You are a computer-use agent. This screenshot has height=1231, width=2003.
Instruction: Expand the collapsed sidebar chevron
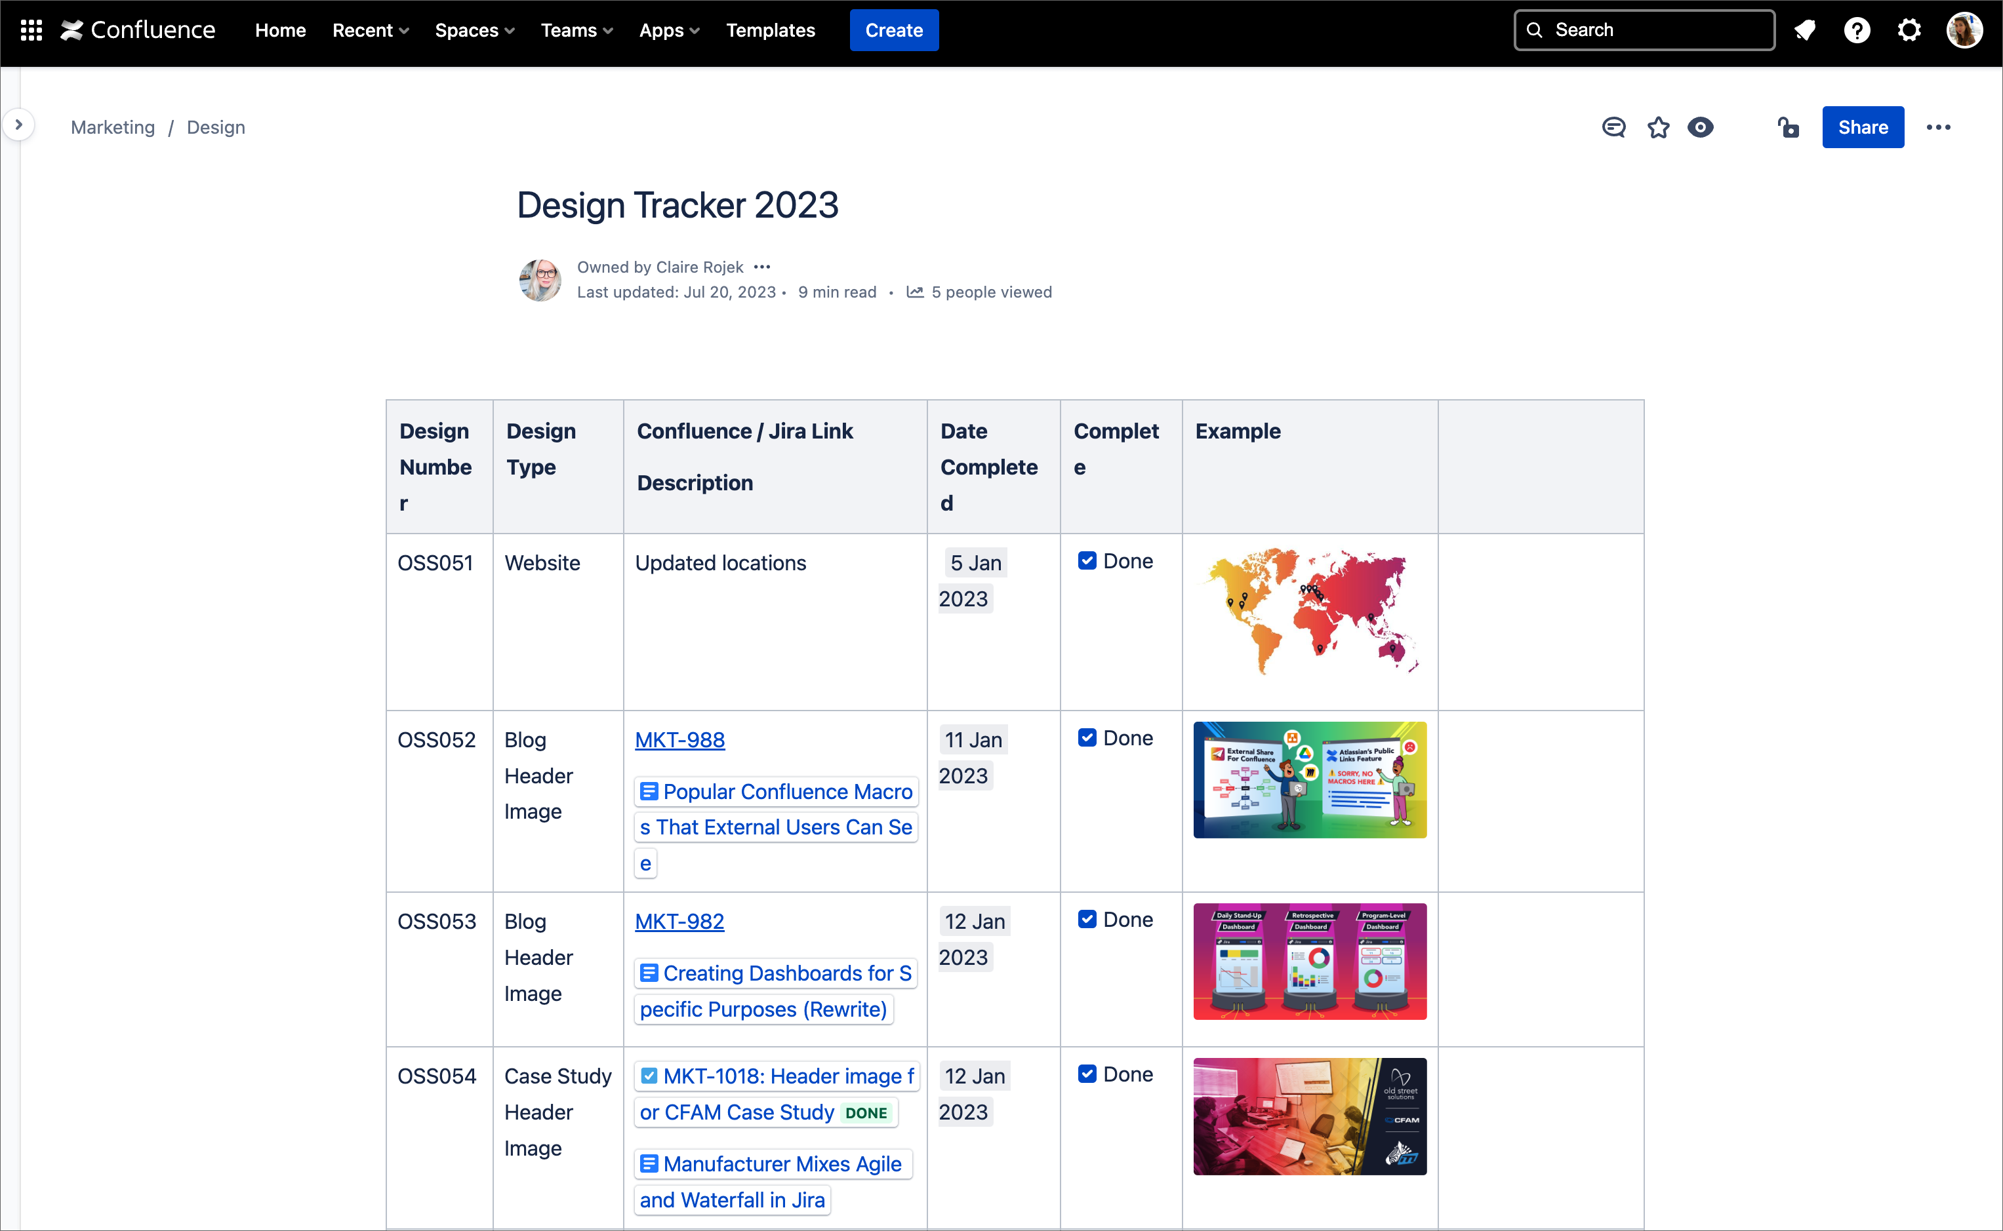point(19,125)
